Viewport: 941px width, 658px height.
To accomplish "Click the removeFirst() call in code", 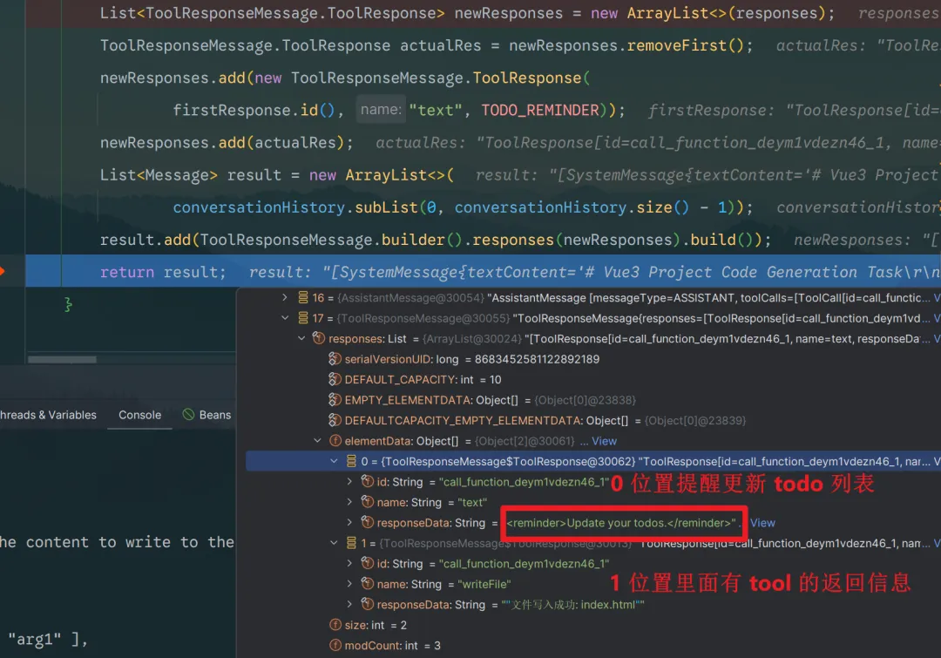I will coord(685,45).
